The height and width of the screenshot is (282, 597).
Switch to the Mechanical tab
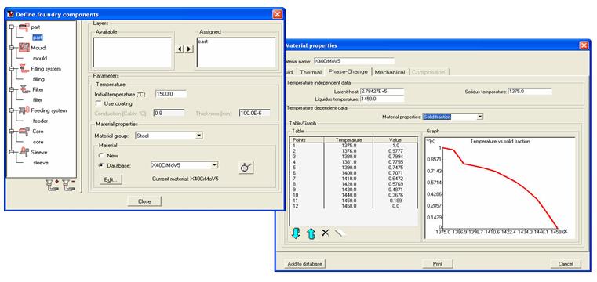click(390, 72)
